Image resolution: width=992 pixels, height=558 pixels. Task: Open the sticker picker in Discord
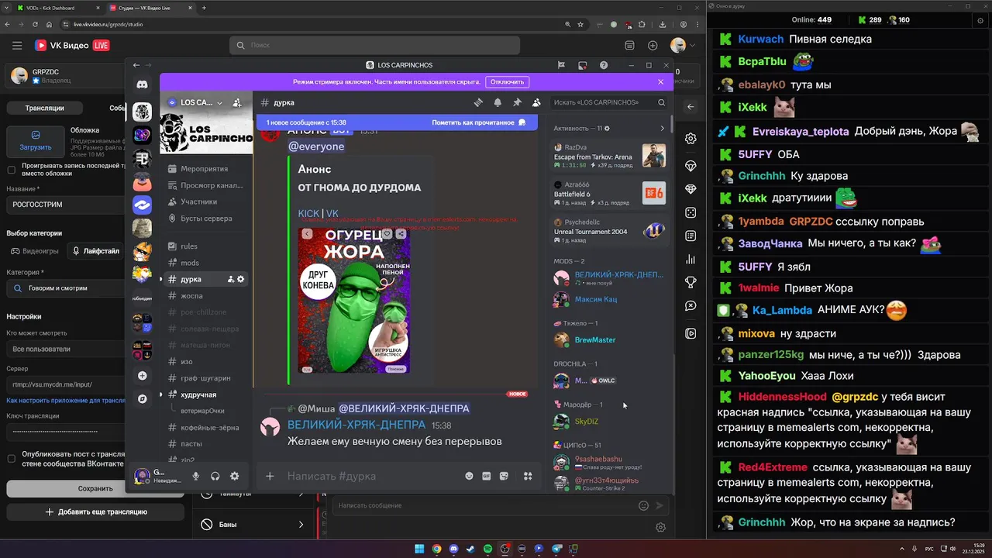click(x=504, y=476)
